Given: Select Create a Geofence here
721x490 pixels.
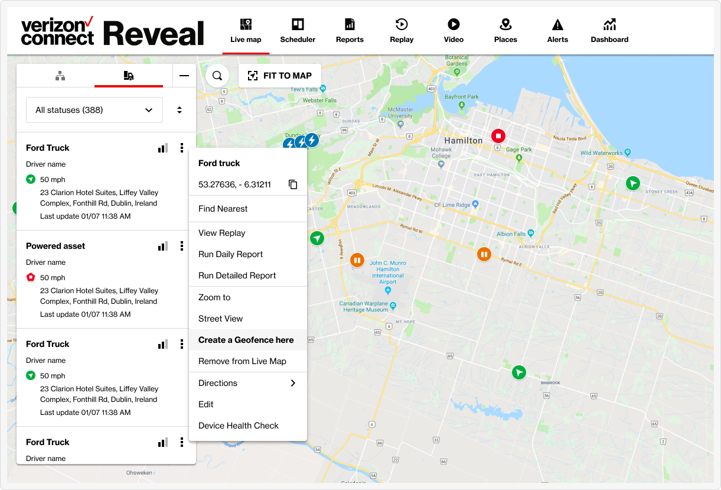Looking at the screenshot, I should pos(246,340).
